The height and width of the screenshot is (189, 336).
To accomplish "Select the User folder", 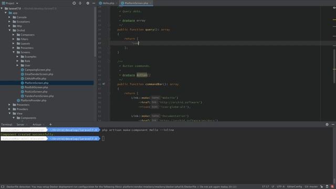I will point(27,65).
